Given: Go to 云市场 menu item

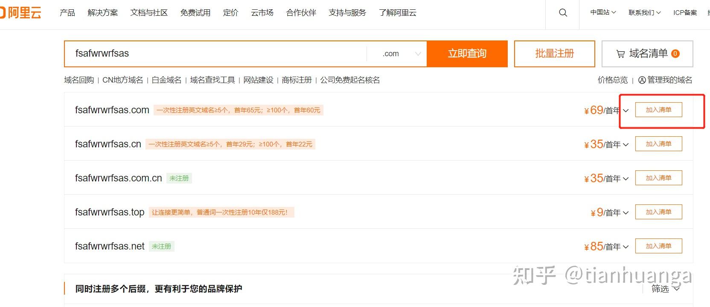Looking at the screenshot, I should tap(262, 13).
